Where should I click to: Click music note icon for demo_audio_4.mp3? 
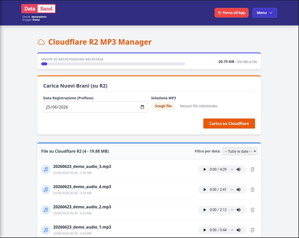click(x=46, y=190)
